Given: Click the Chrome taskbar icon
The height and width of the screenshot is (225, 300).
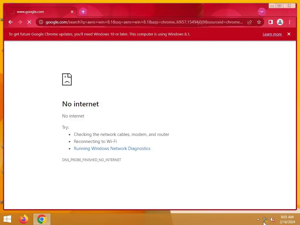Looking at the screenshot, I should [x=42, y=219].
